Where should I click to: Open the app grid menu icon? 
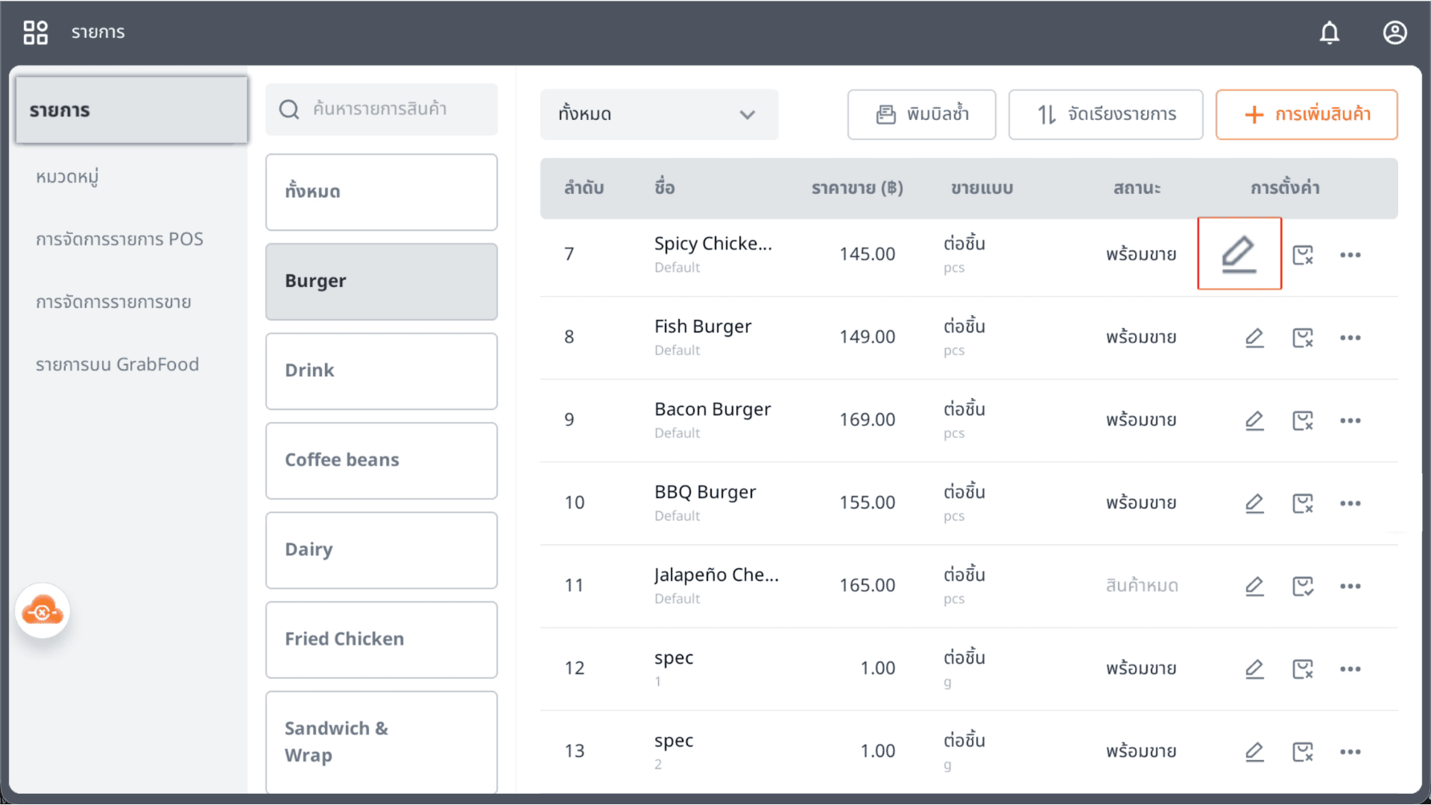36,33
